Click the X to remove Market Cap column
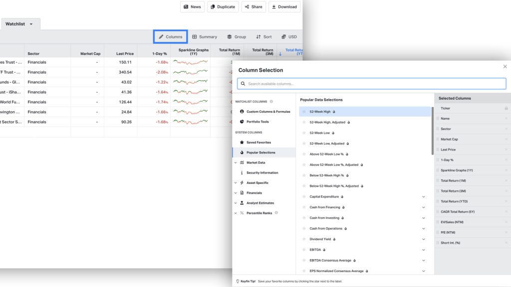The height and width of the screenshot is (287, 511). (506, 140)
